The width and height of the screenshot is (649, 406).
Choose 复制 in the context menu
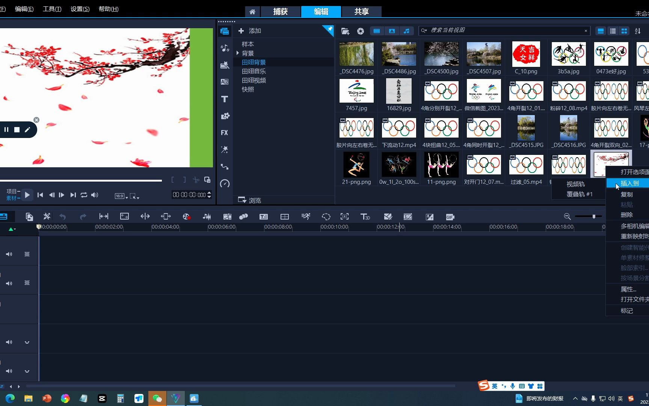click(x=627, y=194)
